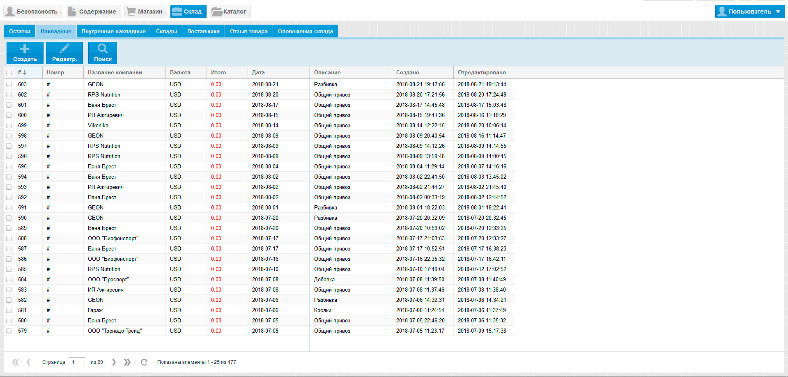Click the Редактр. pencil icon button

click(x=64, y=53)
